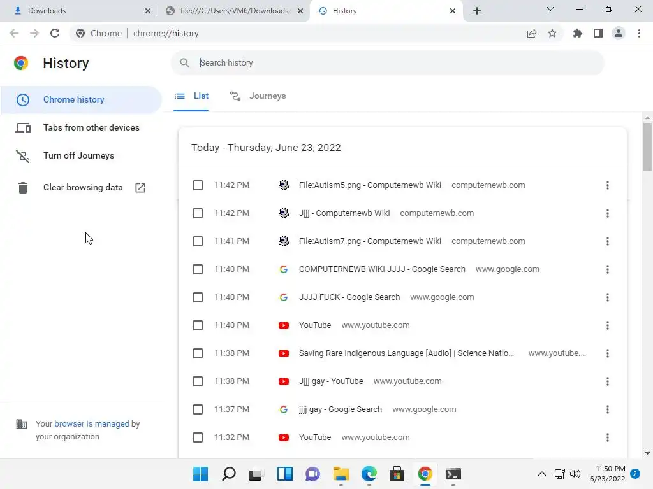Open the Chrome profile avatar
Image resolution: width=653 pixels, height=489 pixels.
[619, 33]
